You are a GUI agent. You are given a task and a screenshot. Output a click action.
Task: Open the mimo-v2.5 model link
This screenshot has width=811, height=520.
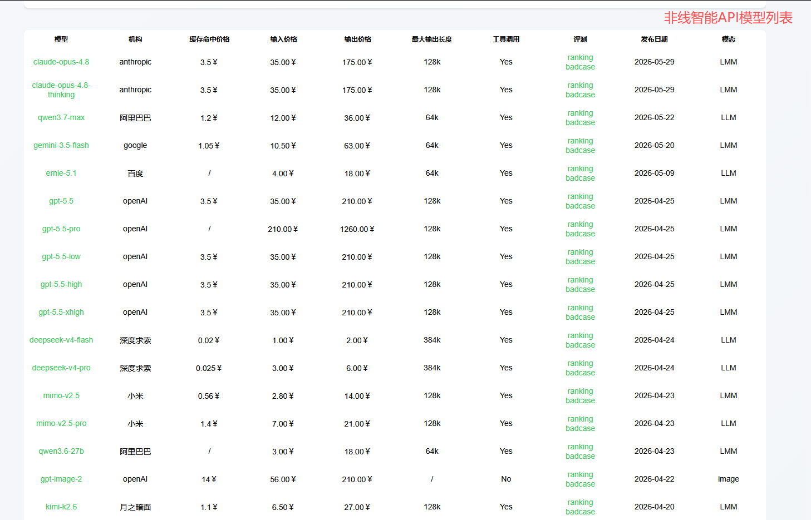point(61,395)
